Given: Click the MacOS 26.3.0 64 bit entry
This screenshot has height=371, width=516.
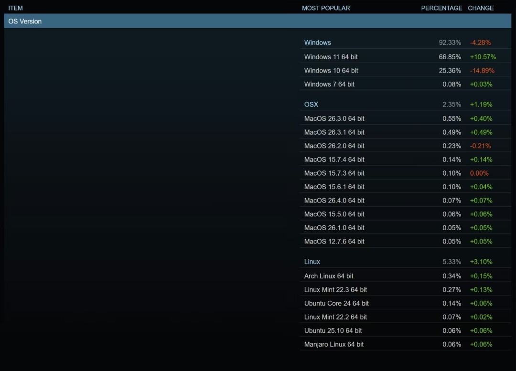Looking at the screenshot, I should (334, 118).
